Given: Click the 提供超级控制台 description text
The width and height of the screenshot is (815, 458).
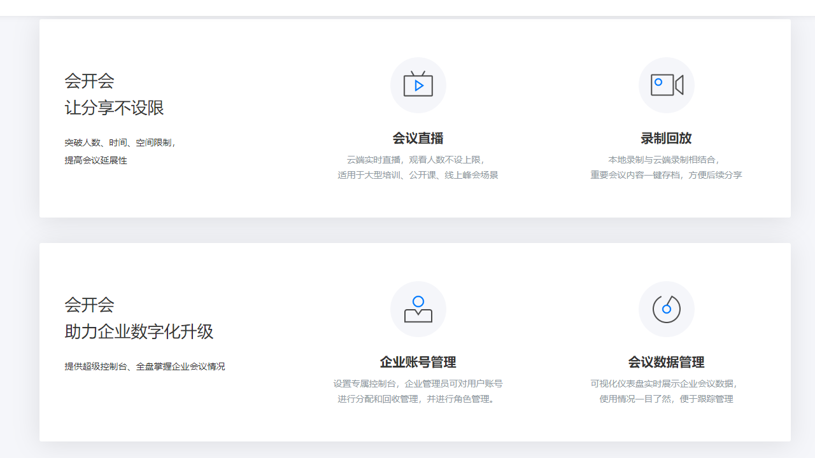Looking at the screenshot, I should pyautogui.click(x=145, y=366).
